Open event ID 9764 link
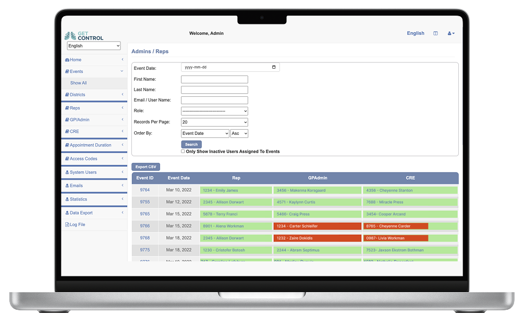This screenshot has width=524, height=316. 144,191
